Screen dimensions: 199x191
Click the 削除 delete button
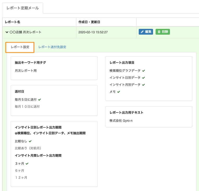[x=163, y=32]
